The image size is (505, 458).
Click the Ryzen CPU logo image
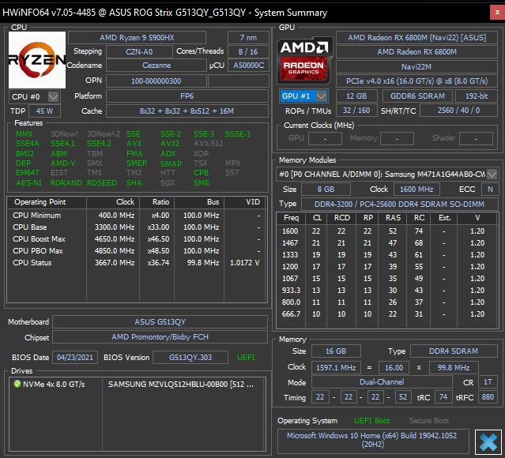[37, 60]
